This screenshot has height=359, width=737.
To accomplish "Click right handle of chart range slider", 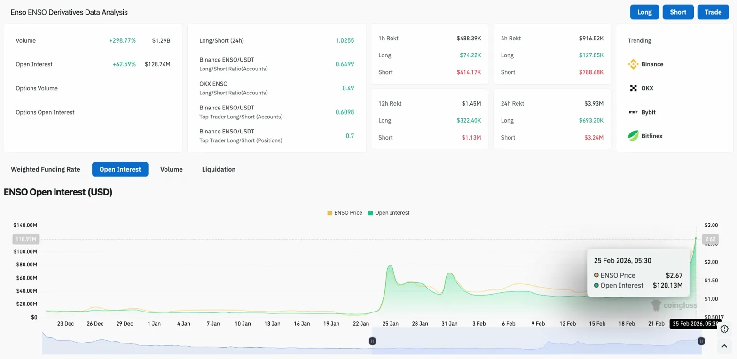I will point(701,342).
